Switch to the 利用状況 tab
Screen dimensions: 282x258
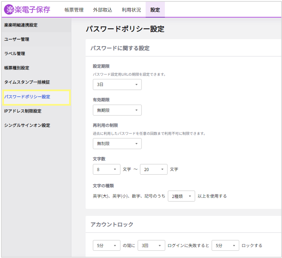131,10
